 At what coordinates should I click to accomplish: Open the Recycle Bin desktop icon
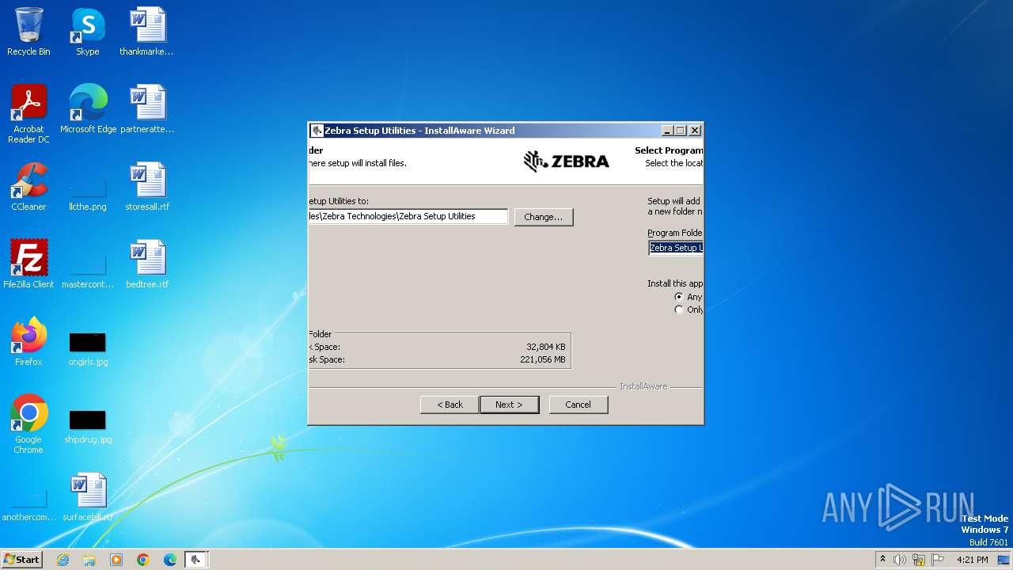click(x=28, y=32)
